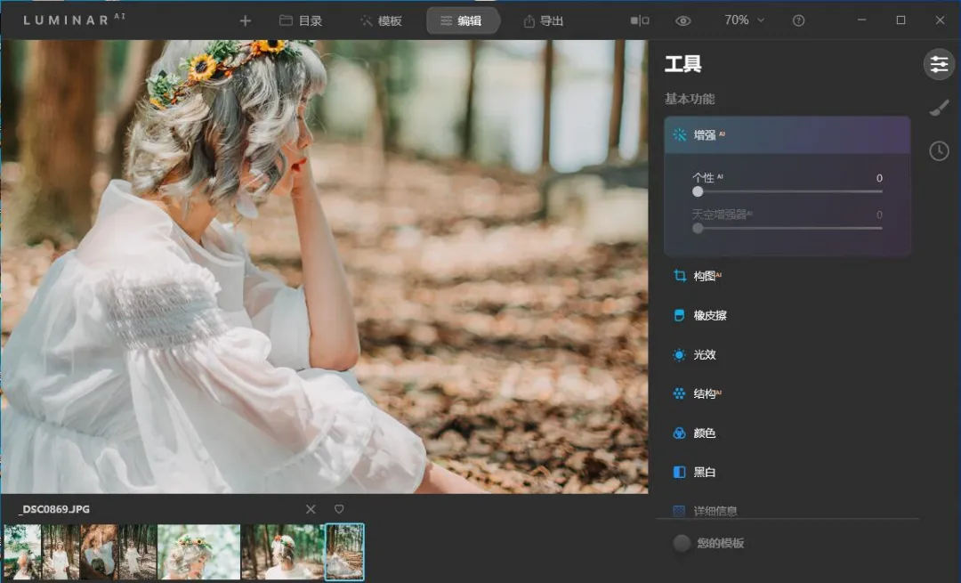The width and height of the screenshot is (961, 583).
Task: Mark _DSC0869.JPG as favorite with the heart
Action: [338, 509]
